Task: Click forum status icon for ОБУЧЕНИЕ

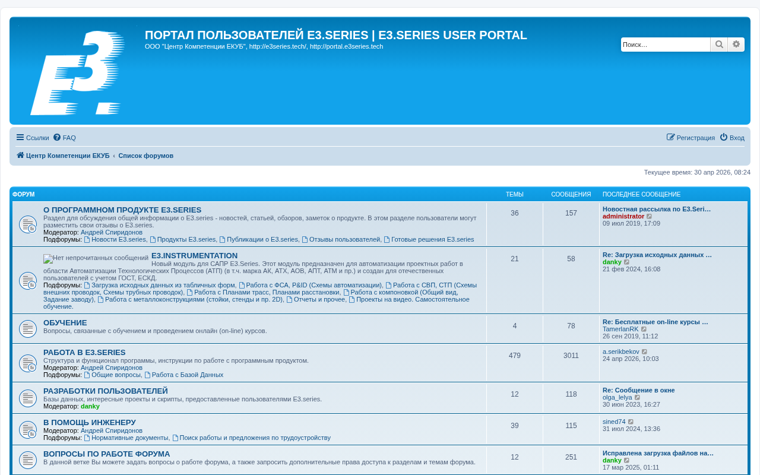Action: (x=28, y=328)
